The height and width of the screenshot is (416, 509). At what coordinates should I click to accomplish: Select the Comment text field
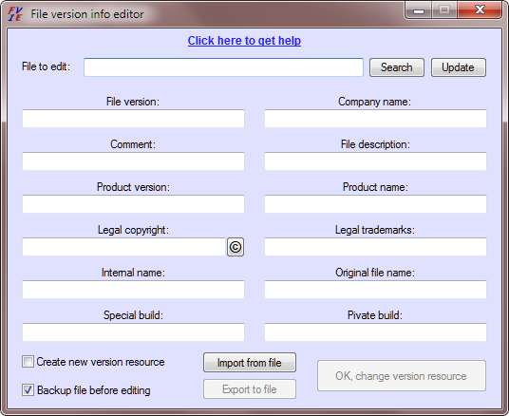133,161
